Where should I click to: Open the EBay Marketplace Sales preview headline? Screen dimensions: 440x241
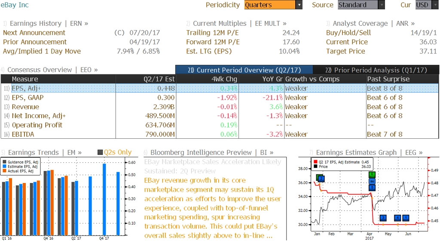tap(212, 166)
